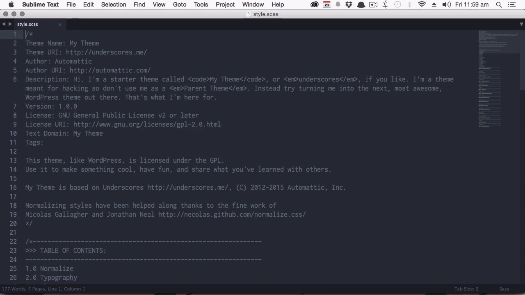Click the '2.0 Typography' line
The height and width of the screenshot is (295, 525).
[x=51, y=277]
